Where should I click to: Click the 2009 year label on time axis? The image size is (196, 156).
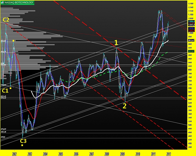(x=122, y=154)
